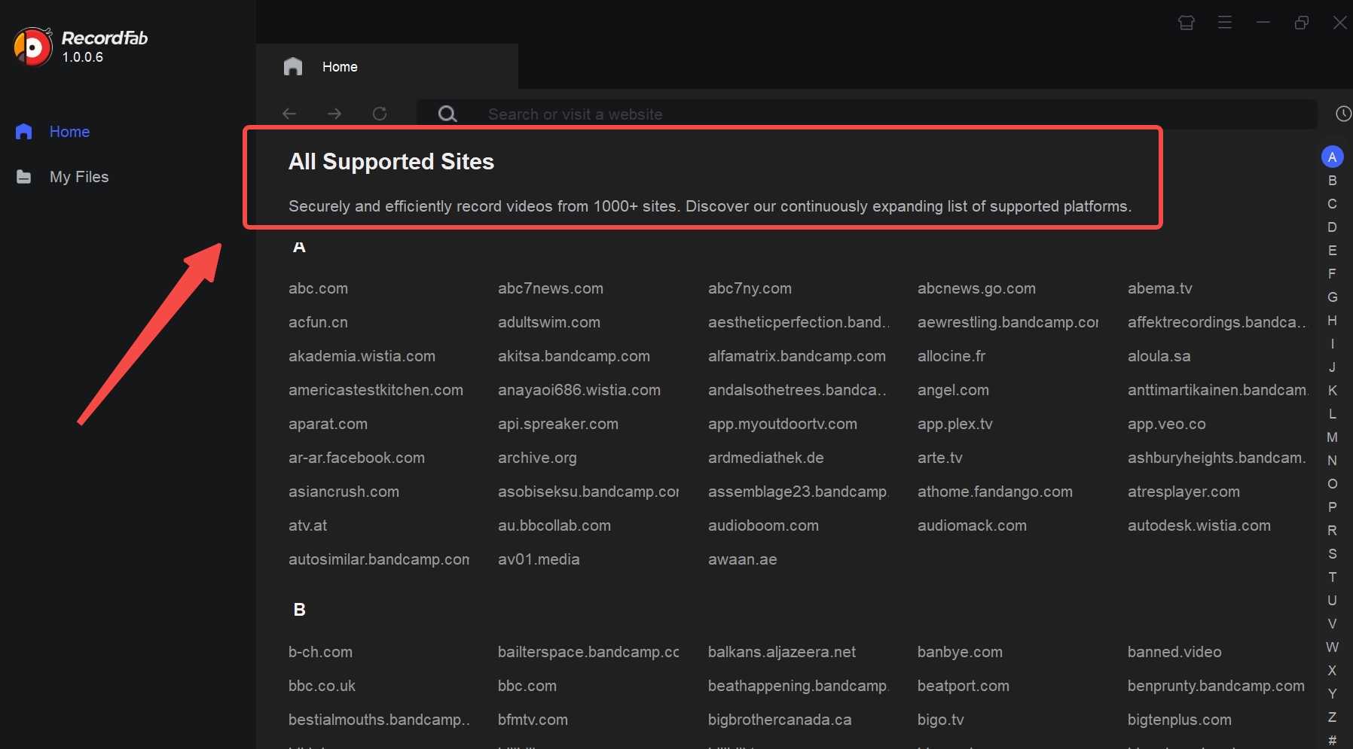Image resolution: width=1353 pixels, height=749 pixels.
Task: Go back with the left arrow
Action: pos(289,114)
